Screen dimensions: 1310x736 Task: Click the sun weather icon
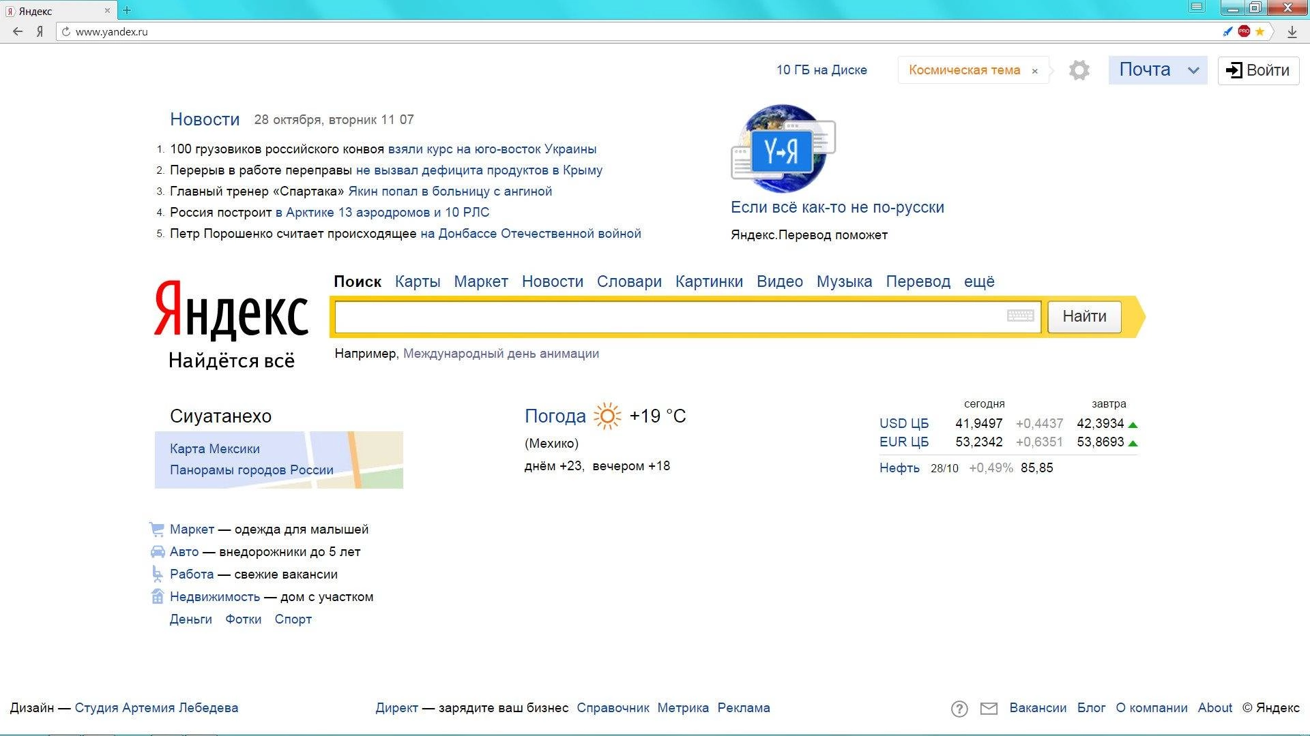pyautogui.click(x=607, y=416)
